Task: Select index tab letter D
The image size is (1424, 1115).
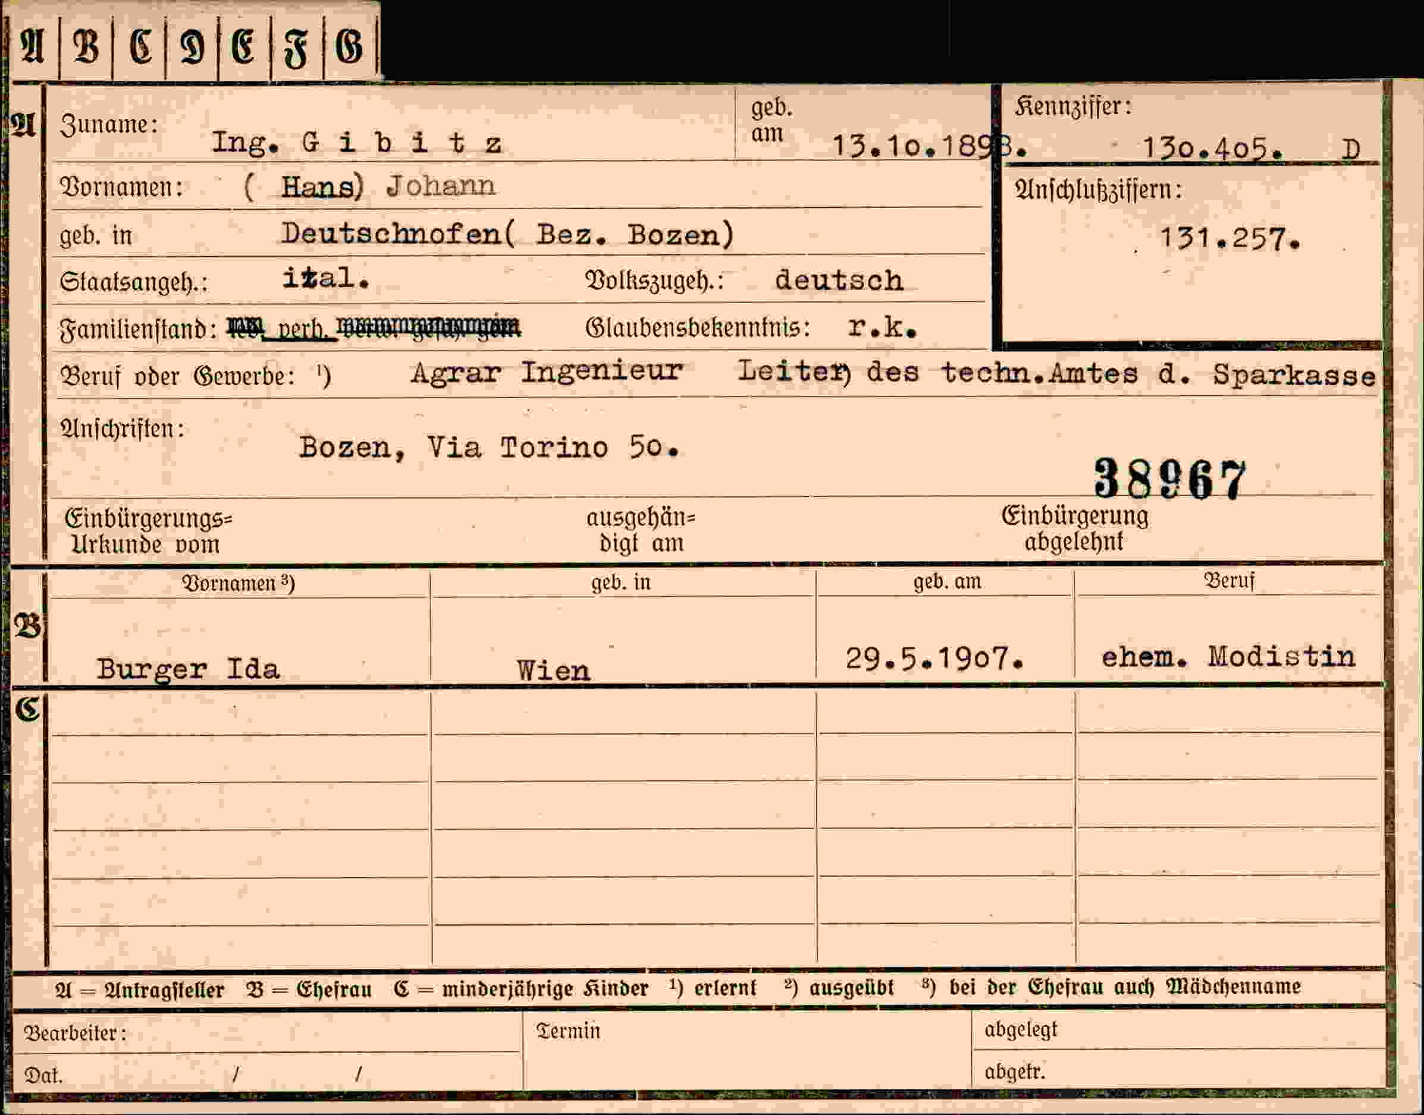Action: tap(192, 46)
